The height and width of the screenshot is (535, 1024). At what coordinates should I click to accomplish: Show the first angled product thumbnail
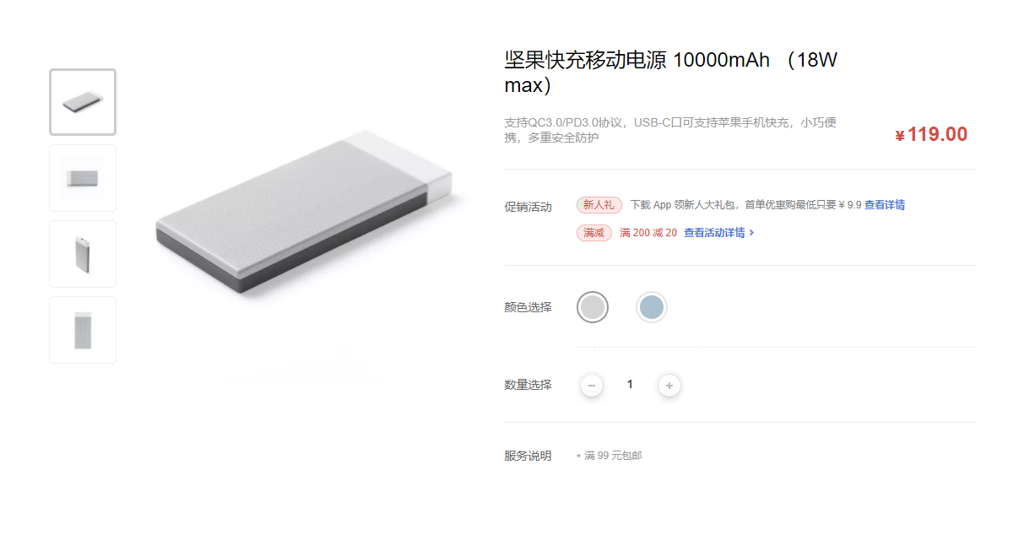coord(83,102)
